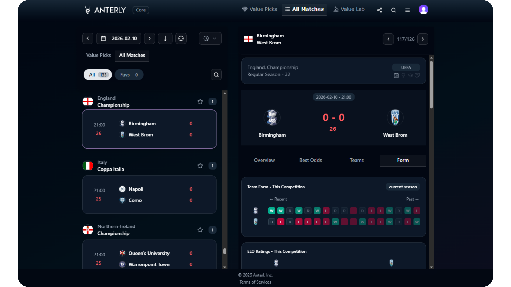Click the download matches arrow icon
Viewport: 511px width, 287px height.
coord(165,38)
